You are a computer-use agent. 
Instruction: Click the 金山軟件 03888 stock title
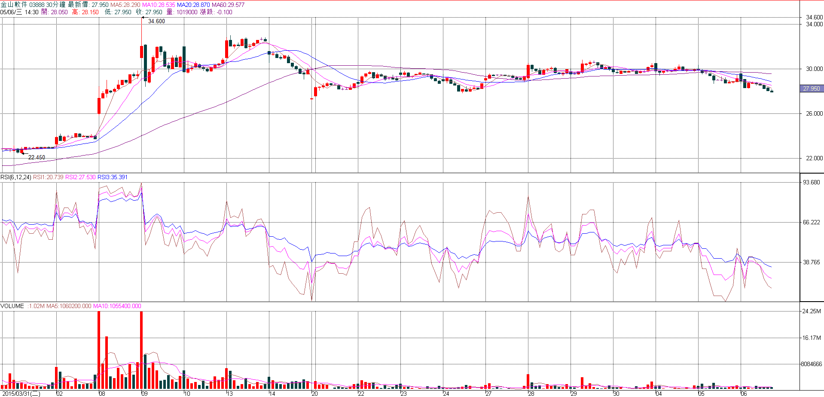pos(22,5)
